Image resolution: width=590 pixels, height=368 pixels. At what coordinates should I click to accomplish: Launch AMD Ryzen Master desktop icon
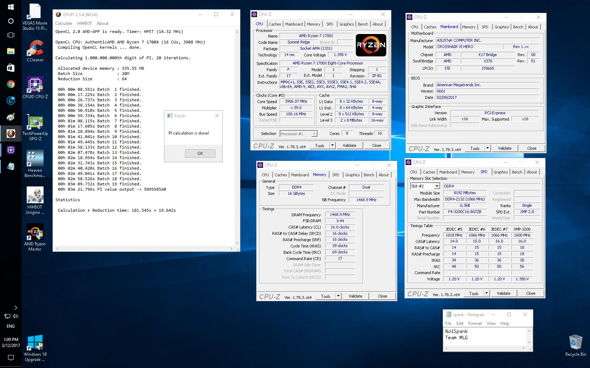[x=35, y=237]
